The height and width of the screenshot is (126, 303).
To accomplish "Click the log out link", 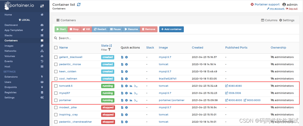I will coord(292,9).
